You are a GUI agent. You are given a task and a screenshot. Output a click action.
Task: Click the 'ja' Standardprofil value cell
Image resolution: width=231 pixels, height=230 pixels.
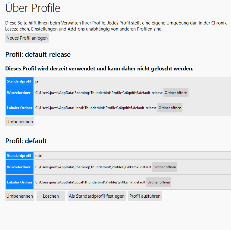(132, 81)
